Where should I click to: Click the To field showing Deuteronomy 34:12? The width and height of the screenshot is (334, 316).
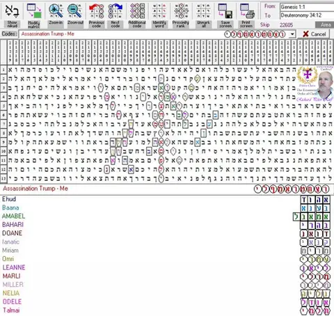point(307,15)
